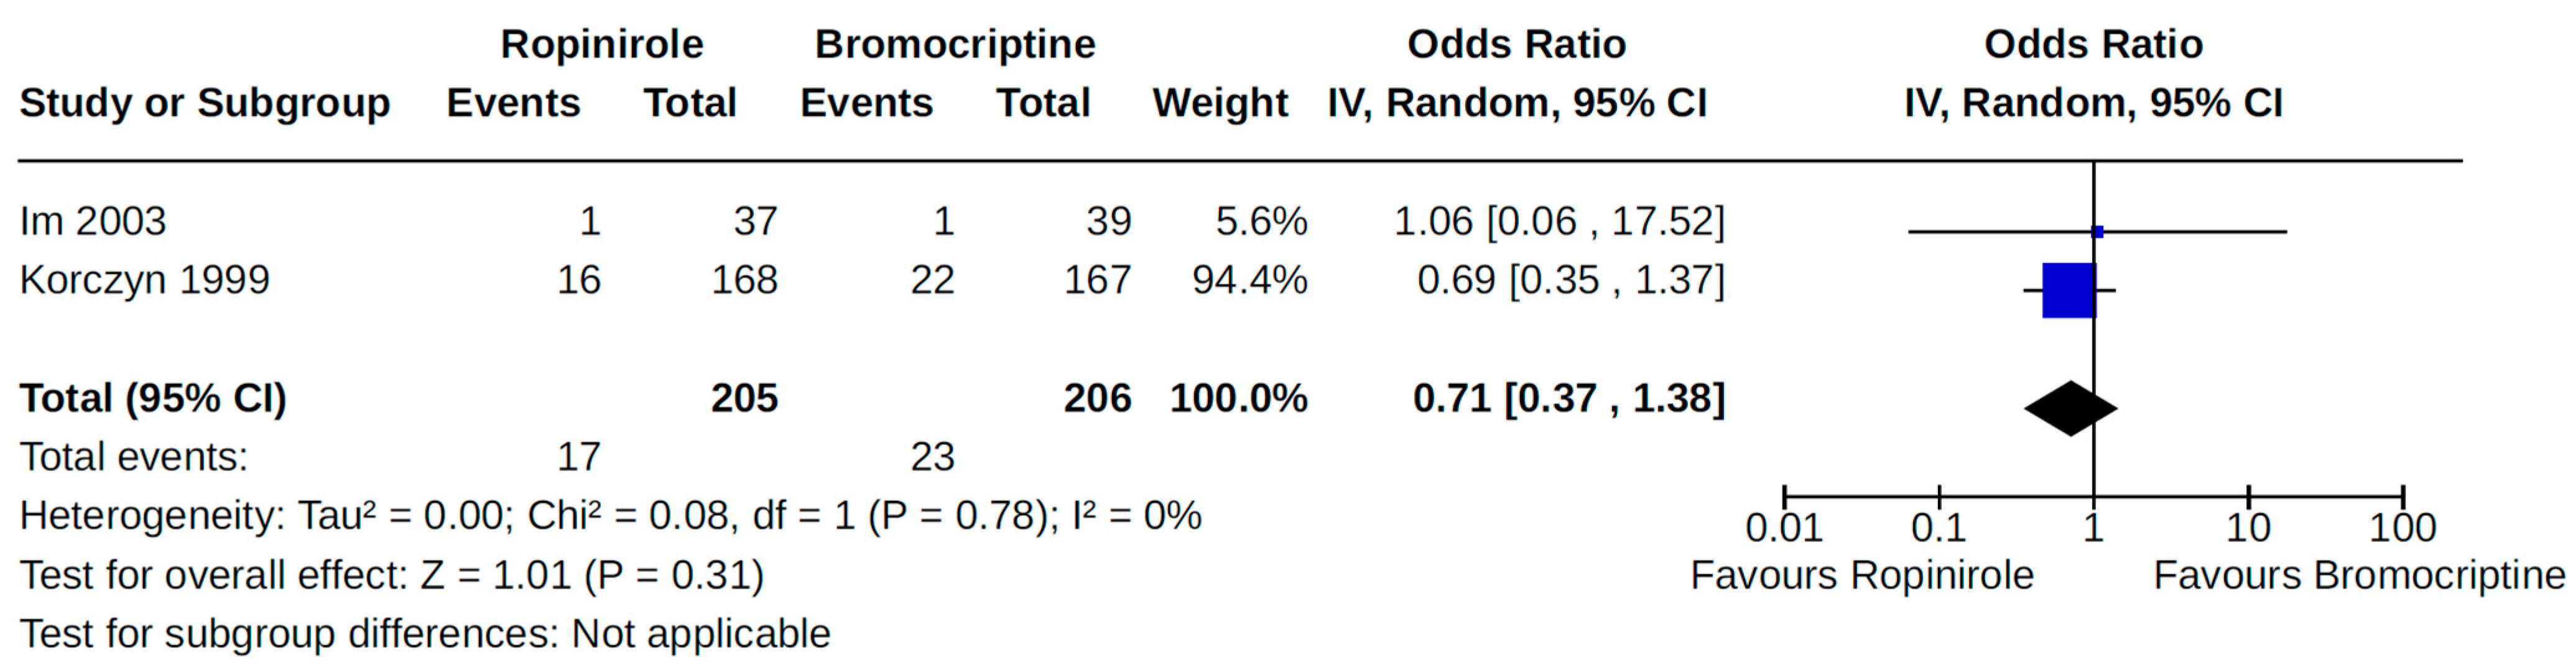2576x672 pixels.
Task: Click the Study or Subgroup header
Action: 205,103
